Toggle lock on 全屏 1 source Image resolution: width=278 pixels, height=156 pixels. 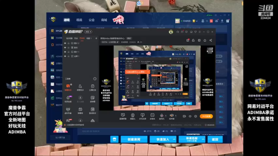(x=68, y=56)
